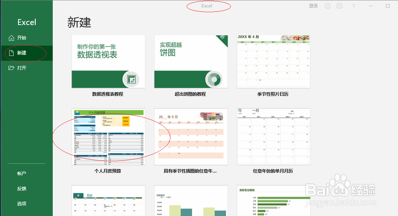Click the pivot table icon on the tutorial card
The width and height of the screenshot is (398, 216).
coord(131,79)
